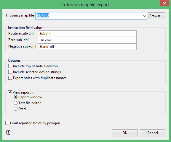
Task: Click the Browse button for map file
Action: click(157, 16)
